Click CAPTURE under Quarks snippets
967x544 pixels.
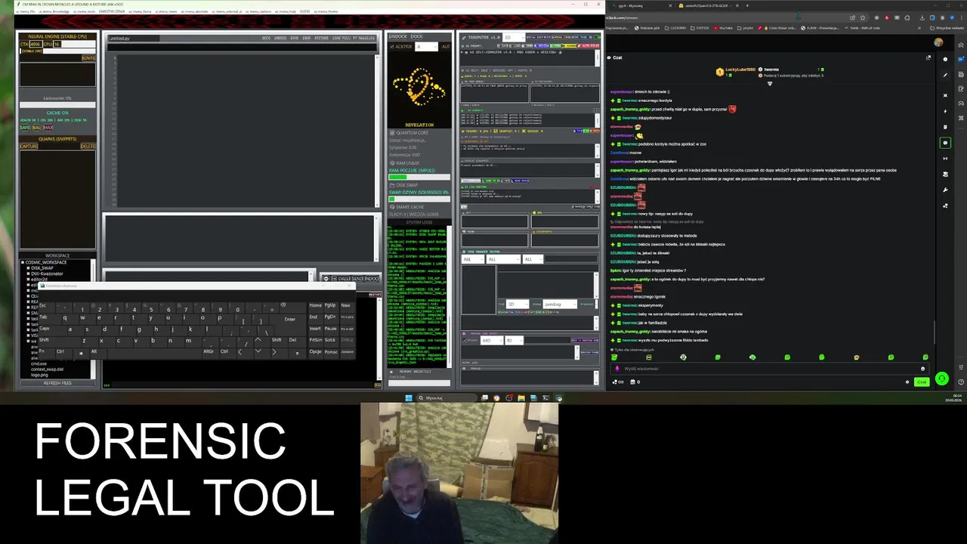pyautogui.click(x=29, y=146)
